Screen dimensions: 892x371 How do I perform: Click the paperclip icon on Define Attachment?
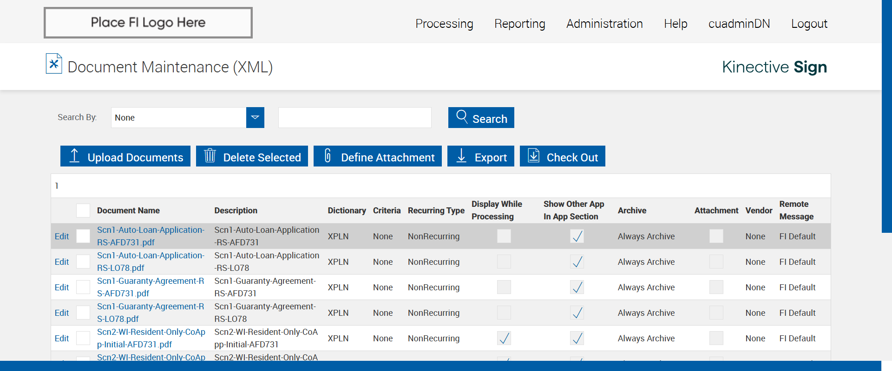[328, 156]
